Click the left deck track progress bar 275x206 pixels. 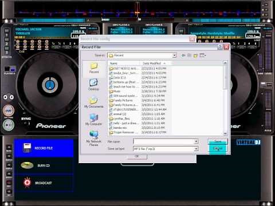[52, 20]
